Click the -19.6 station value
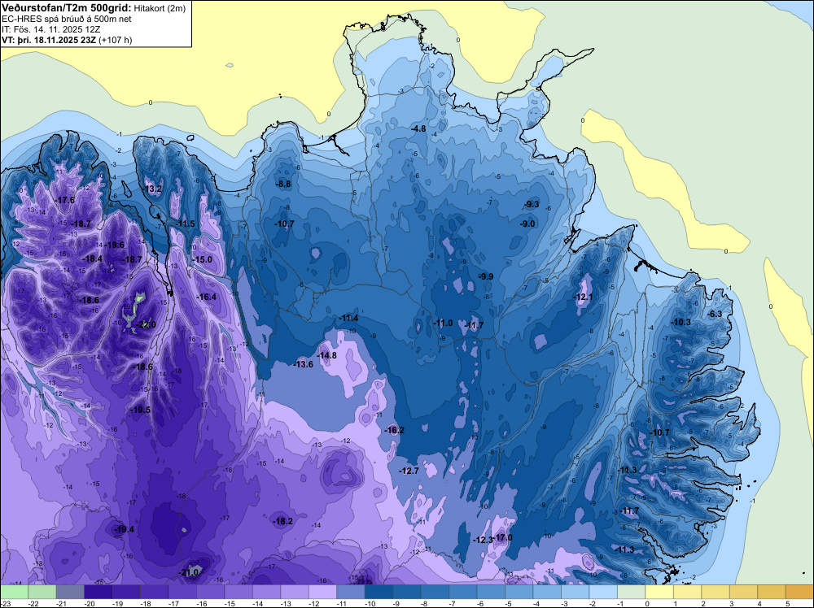 point(115,245)
